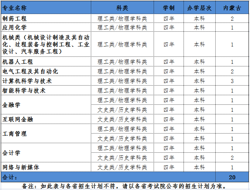The height and width of the screenshot is (190, 250).
Task: Select 内蒙古 quota cell for 互联网金融
Action: [x=232, y=119]
